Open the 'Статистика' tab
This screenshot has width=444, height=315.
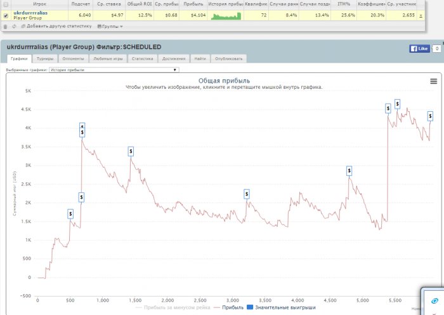[x=143, y=58]
